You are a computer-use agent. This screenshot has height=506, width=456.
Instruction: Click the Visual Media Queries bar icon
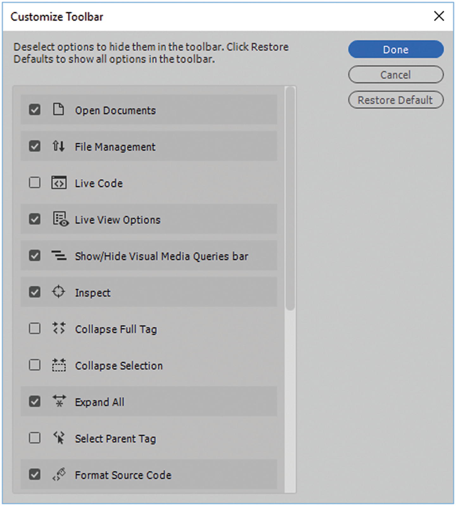point(59,255)
